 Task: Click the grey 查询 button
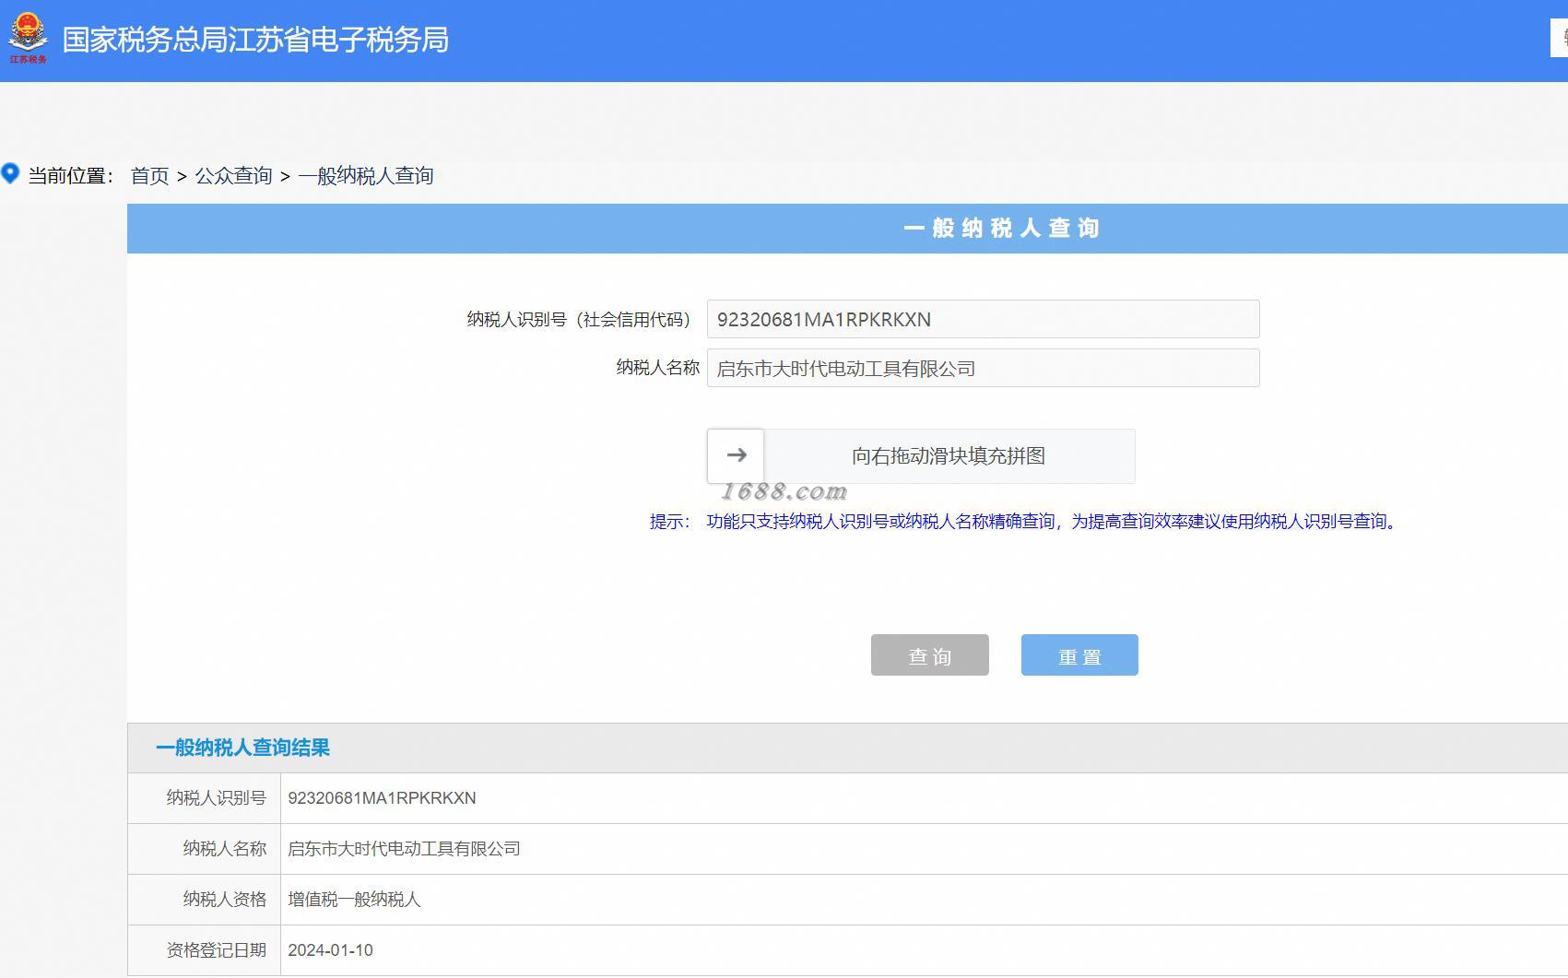pos(929,654)
